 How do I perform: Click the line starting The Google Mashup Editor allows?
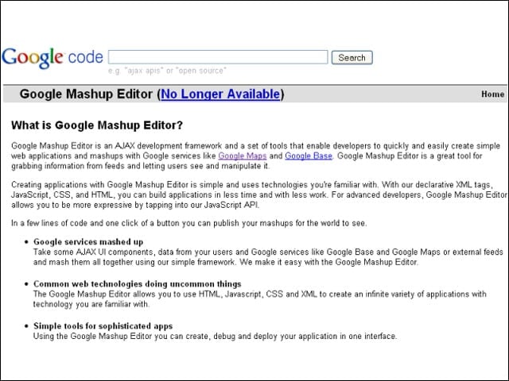[260, 294]
